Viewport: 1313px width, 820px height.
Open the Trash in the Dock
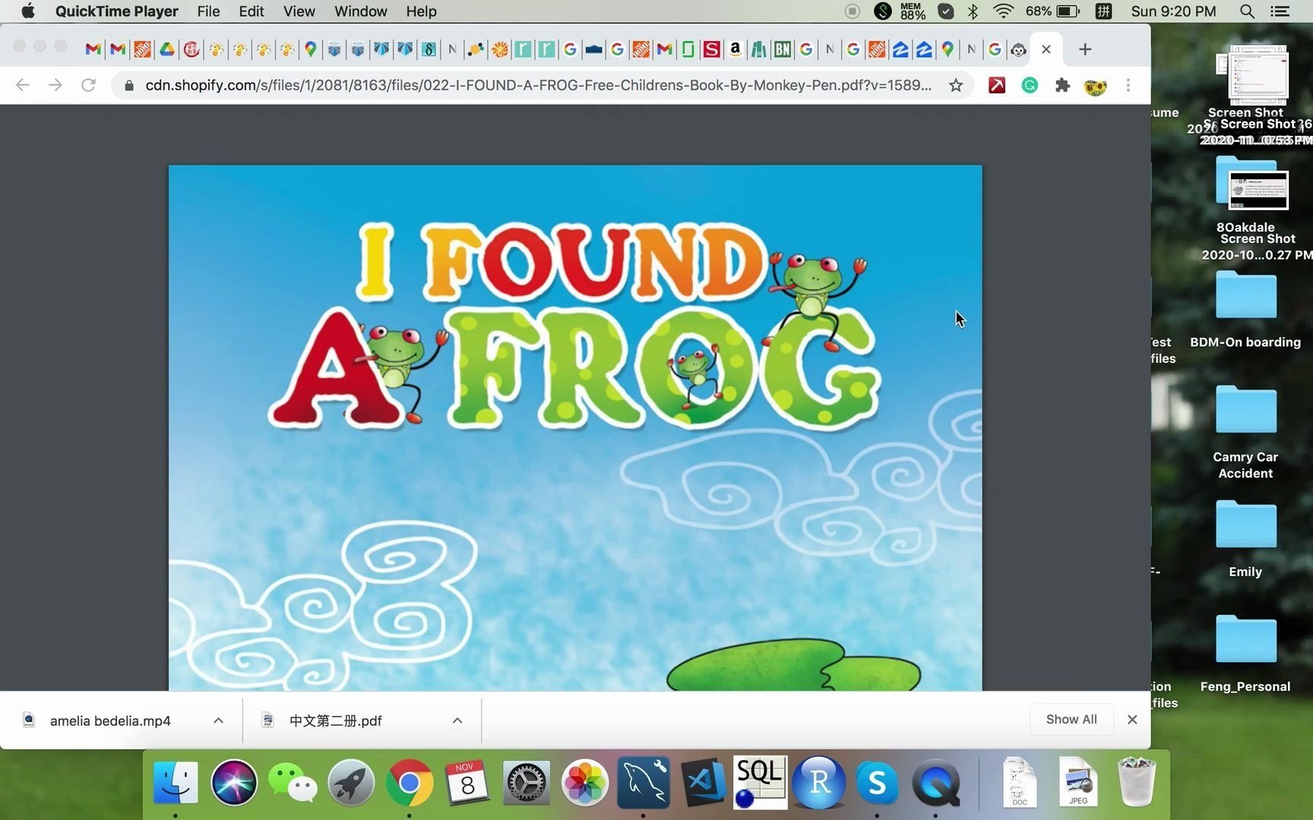pos(1137,782)
